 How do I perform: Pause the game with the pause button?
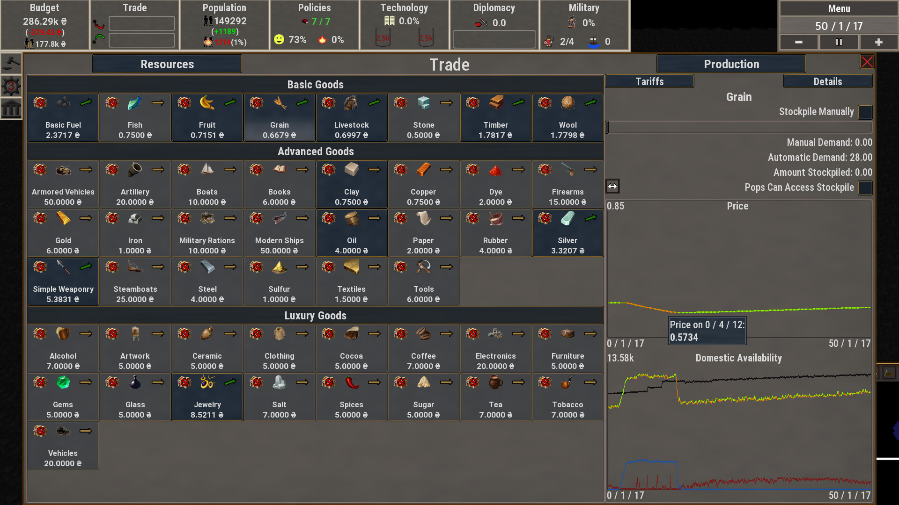[x=839, y=42]
